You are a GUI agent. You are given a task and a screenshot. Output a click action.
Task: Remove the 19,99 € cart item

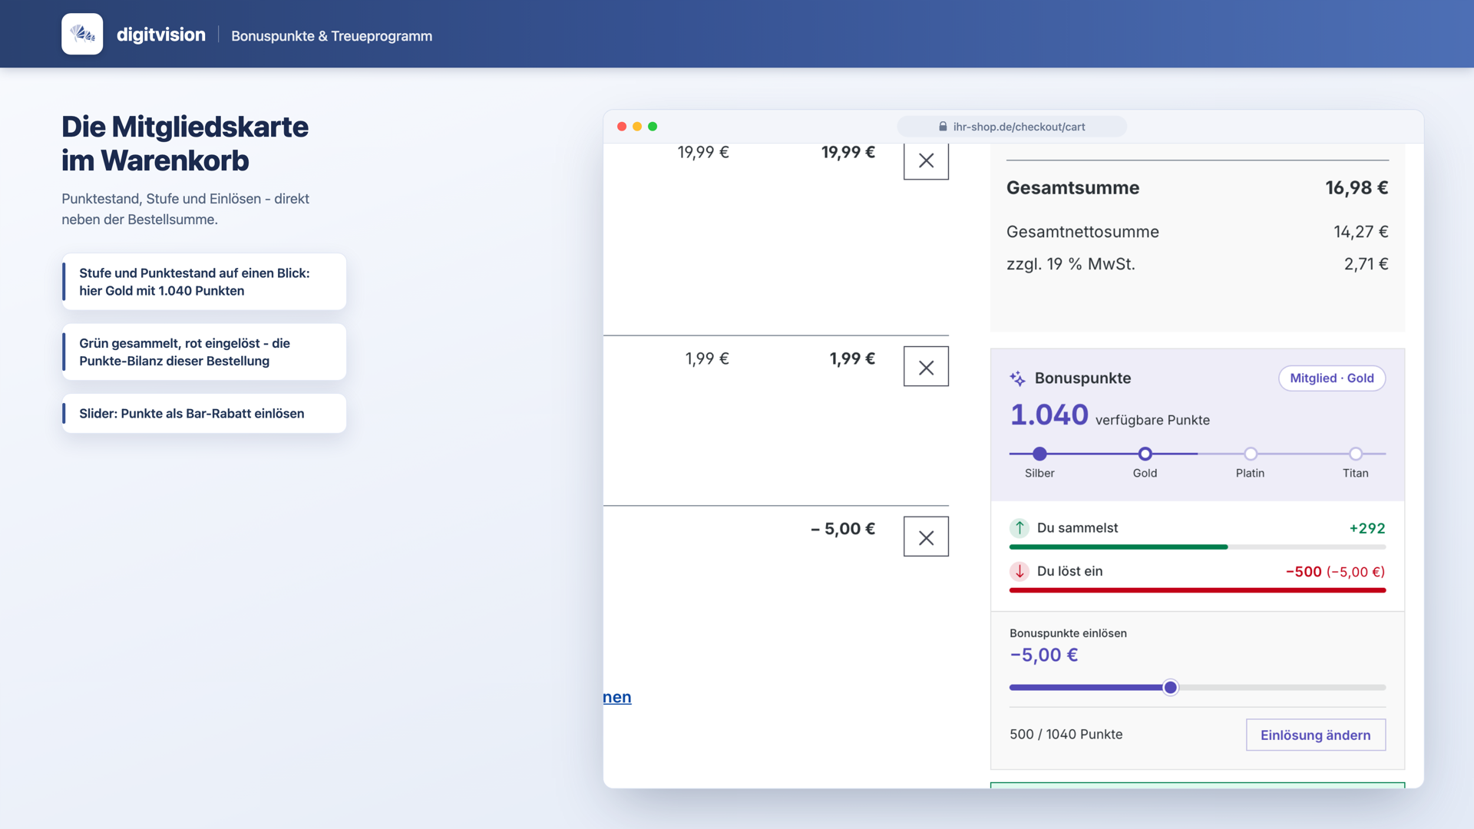[x=926, y=160]
